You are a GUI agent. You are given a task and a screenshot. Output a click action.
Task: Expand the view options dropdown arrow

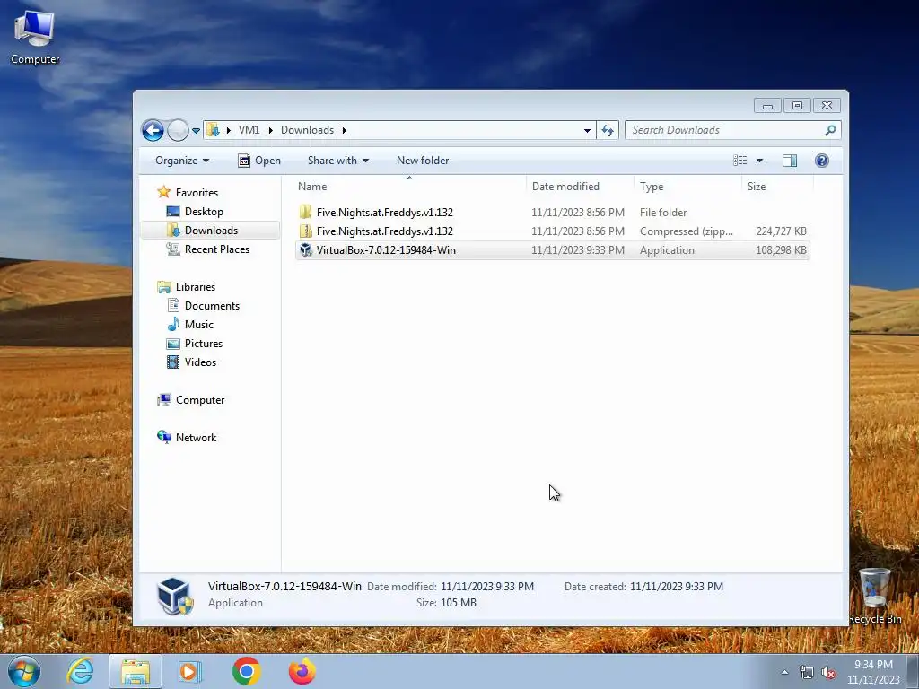[x=759, y=161]
